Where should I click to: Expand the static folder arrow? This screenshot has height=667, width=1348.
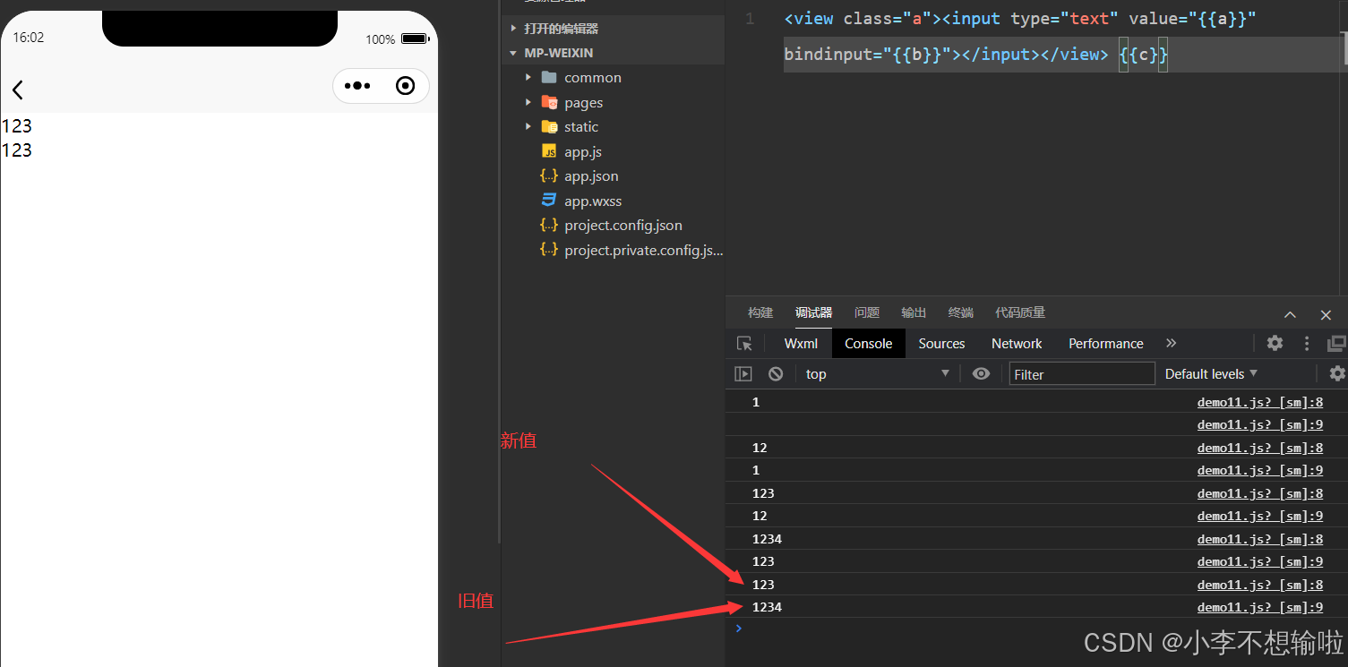[x=528, y=126]
